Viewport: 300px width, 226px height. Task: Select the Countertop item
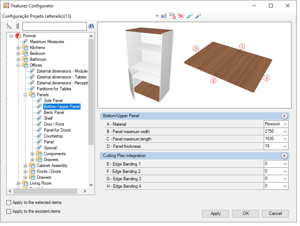tap(53, 136)
